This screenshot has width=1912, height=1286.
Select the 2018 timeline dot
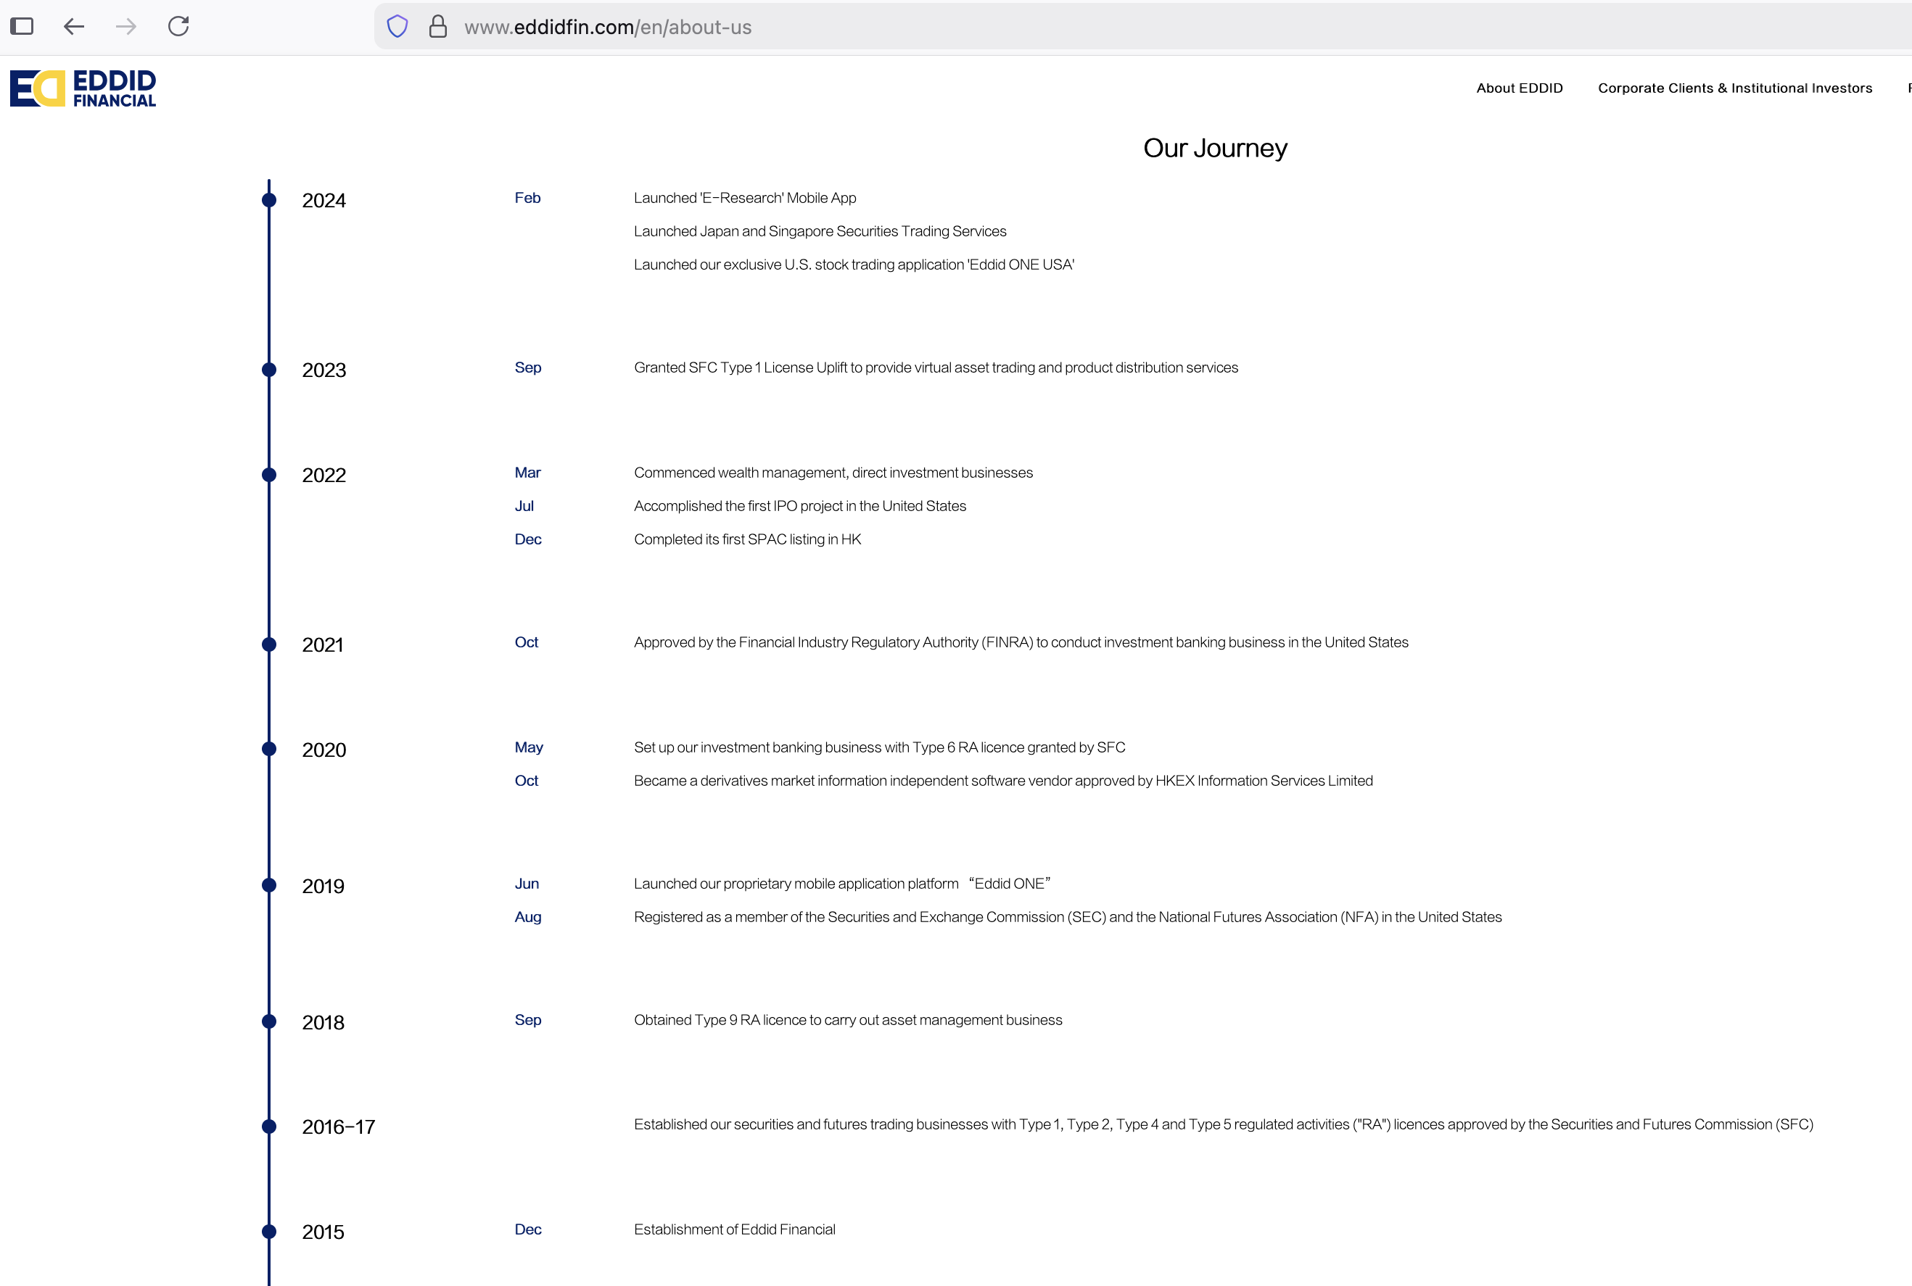pyautogui.click(x=269, y=1021)
